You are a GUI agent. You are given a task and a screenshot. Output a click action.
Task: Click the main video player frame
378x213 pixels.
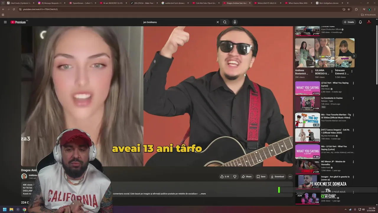(x=157, y=96)
